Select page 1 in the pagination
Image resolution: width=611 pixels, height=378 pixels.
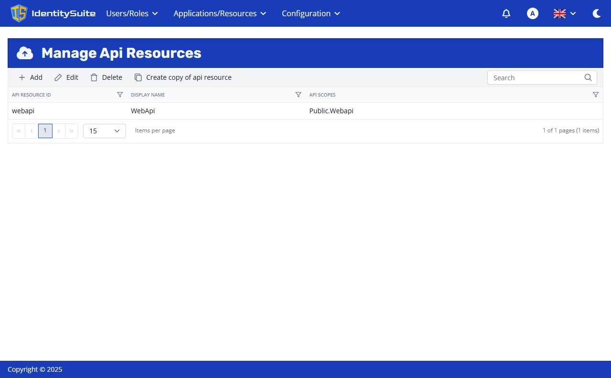pos(45,130)
